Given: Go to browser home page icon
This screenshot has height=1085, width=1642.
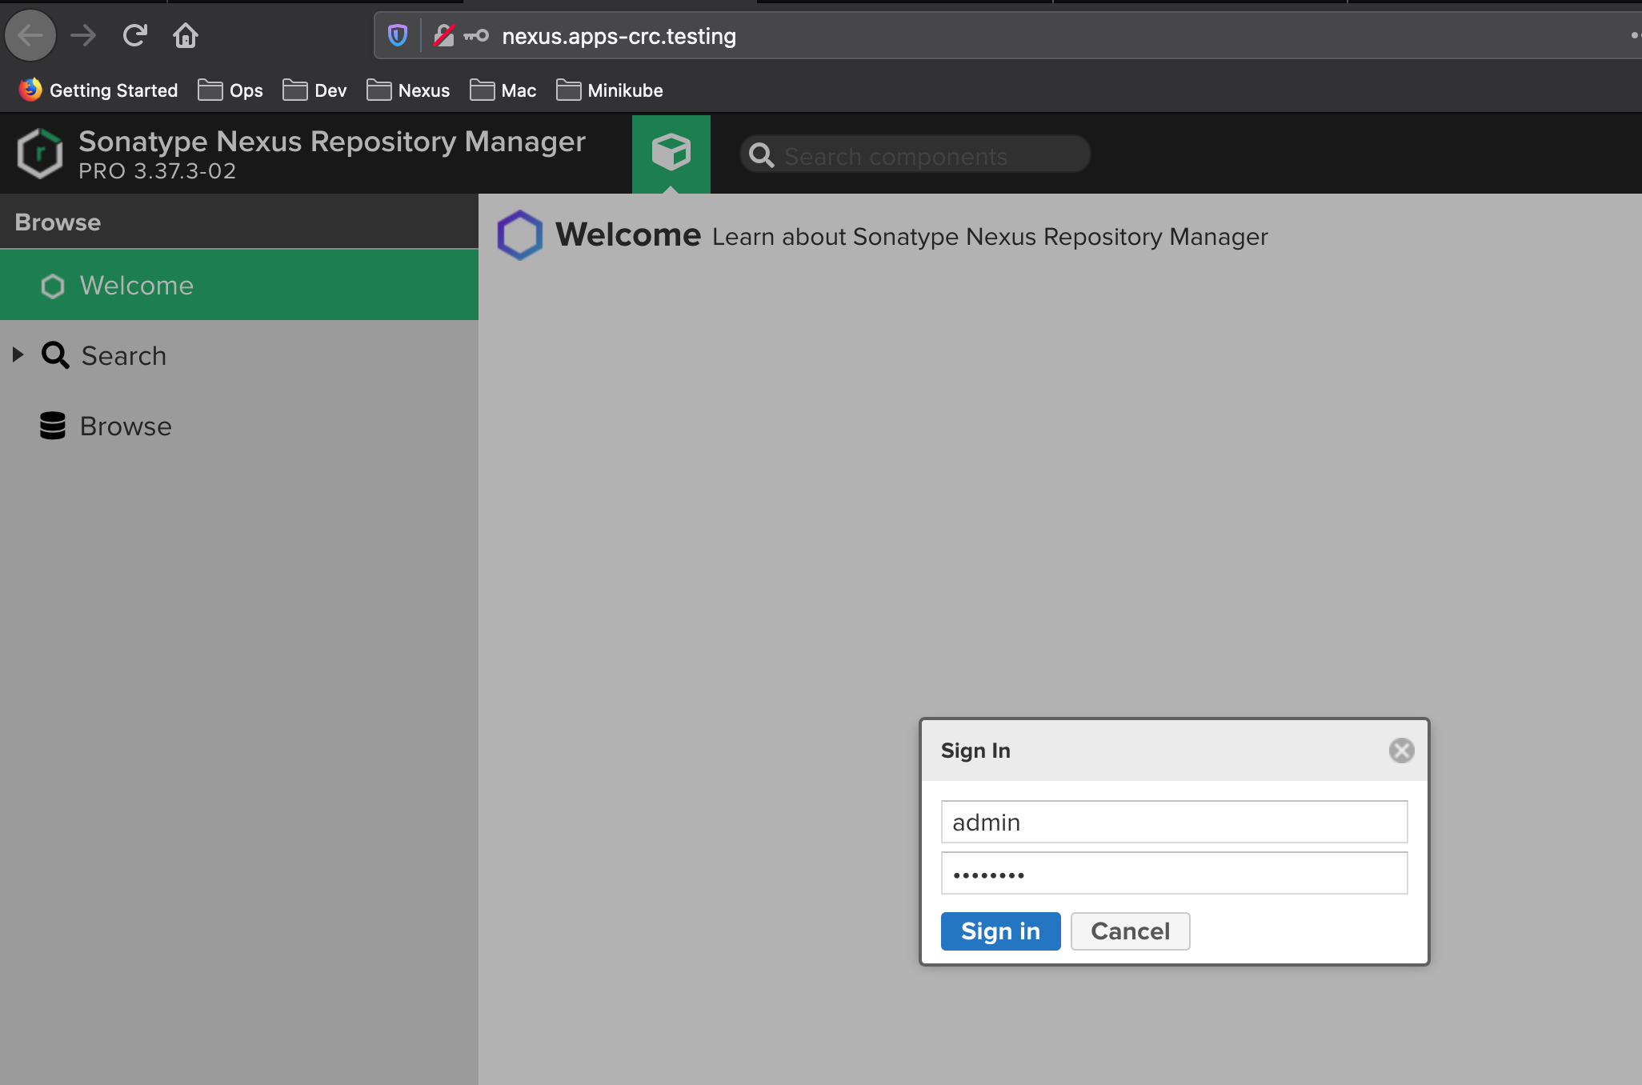Looking at the screenshot, I should pyautogui.click(x=186, y=35).
